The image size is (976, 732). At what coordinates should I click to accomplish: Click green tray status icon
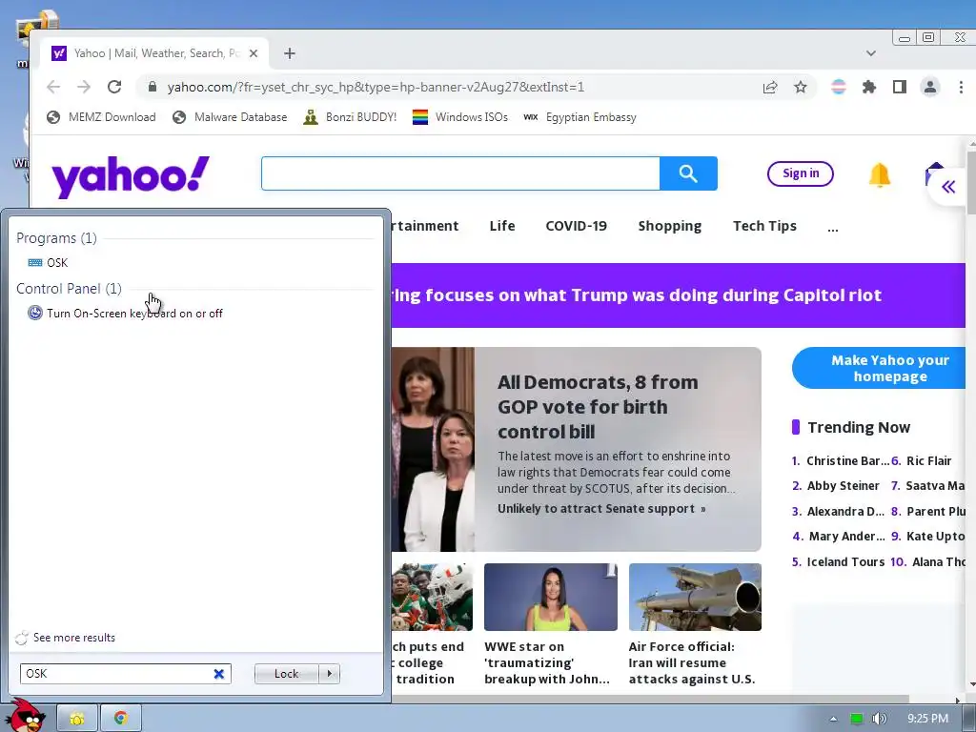857,719
